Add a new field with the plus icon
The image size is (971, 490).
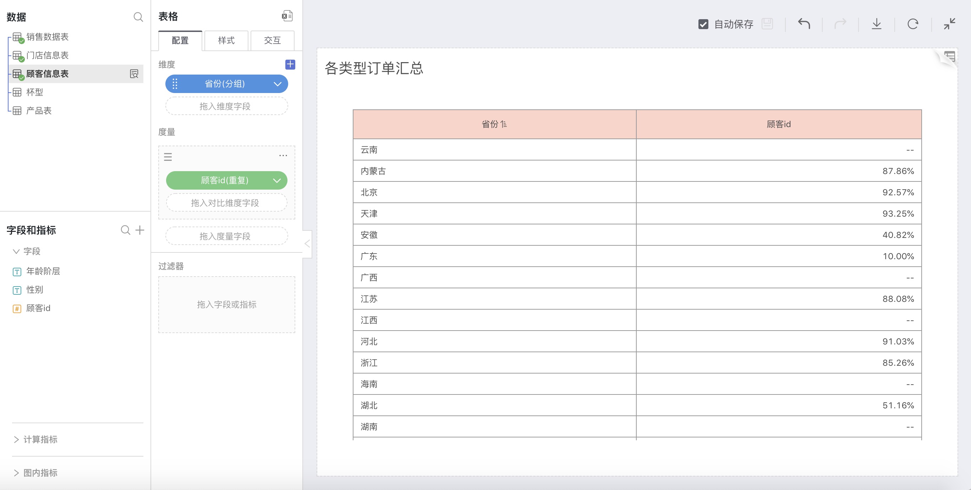point(140,230)
